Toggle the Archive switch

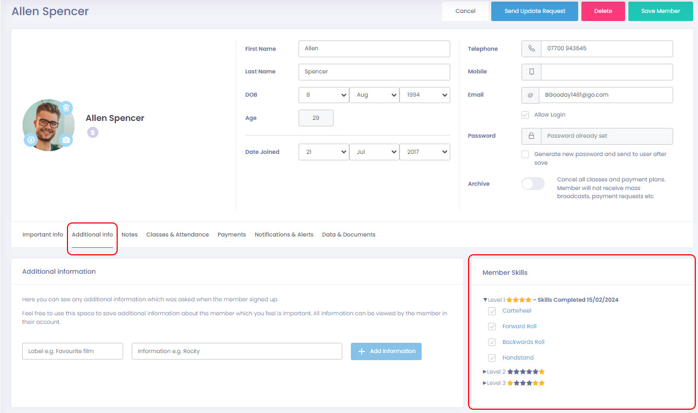(533, 184)
